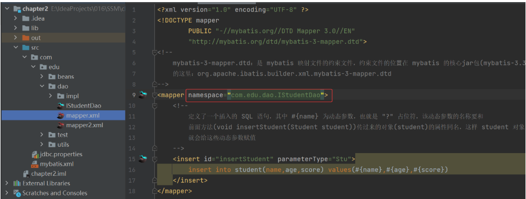Click the lib folder icon
The image size is (526, 199).
point(25,28)
